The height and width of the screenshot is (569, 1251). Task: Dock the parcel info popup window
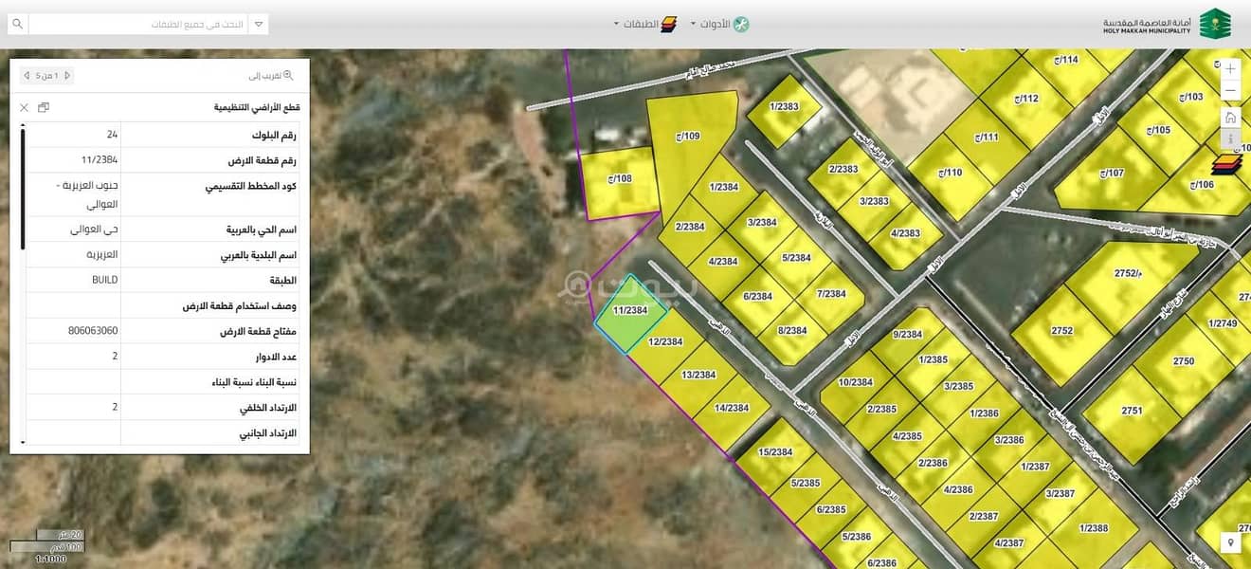point(44,107)
